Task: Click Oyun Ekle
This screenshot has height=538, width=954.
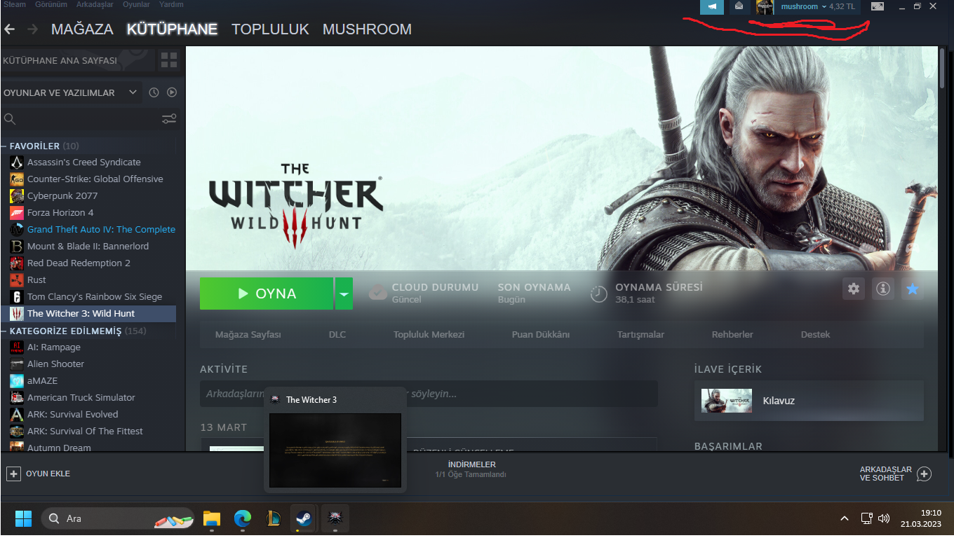Action: (x=39, y=474)
